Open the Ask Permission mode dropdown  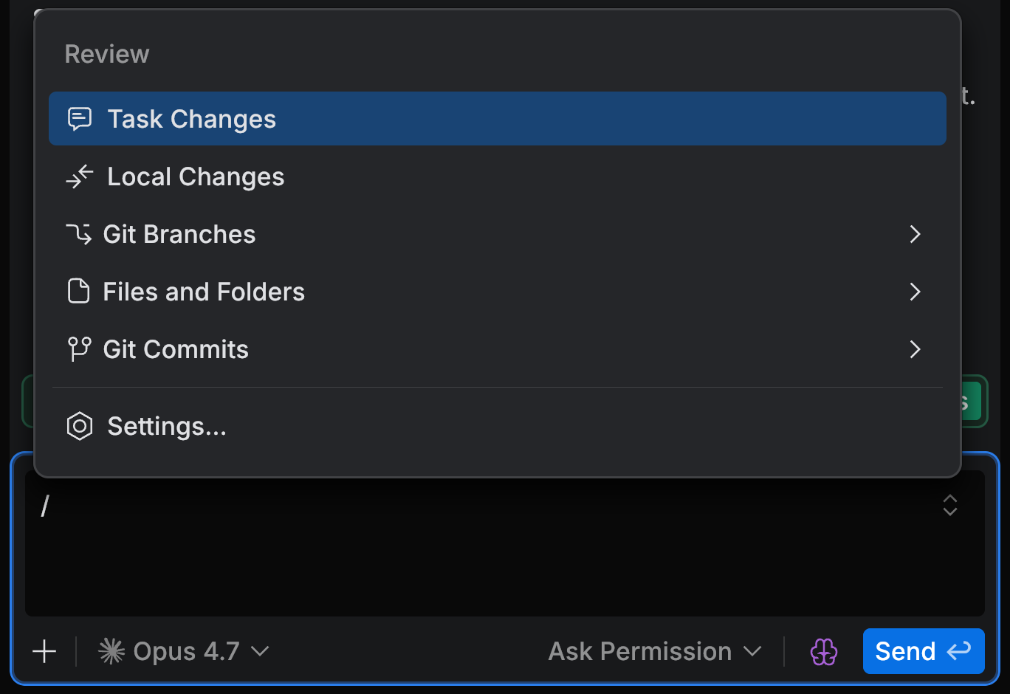pyautogui.click(x=655, y=651)
